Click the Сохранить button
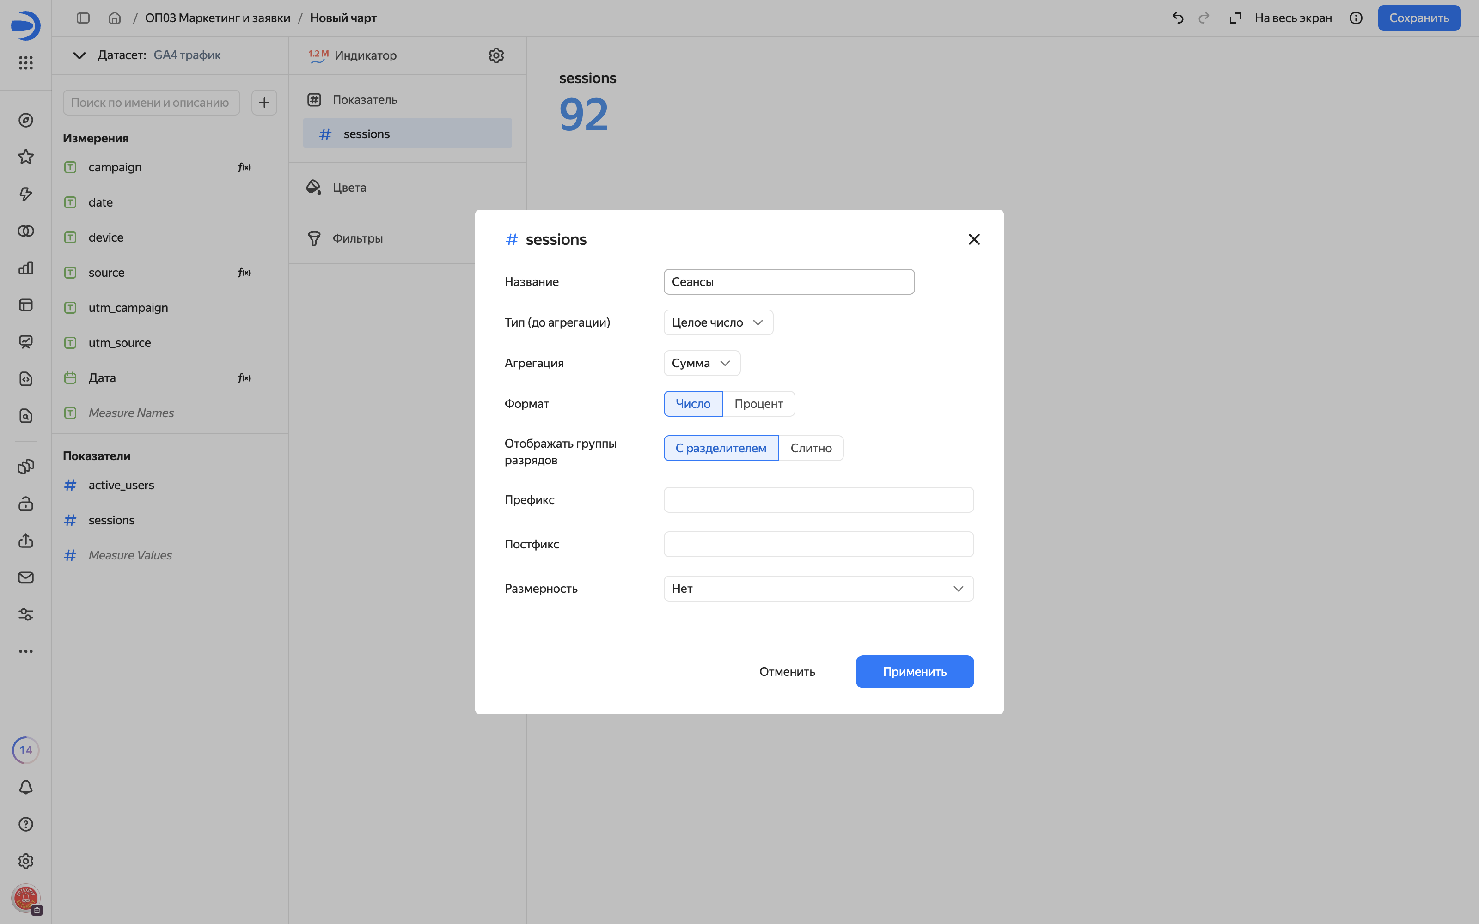This screenshot has height=924, width=1479. [x=1418, y=18]
